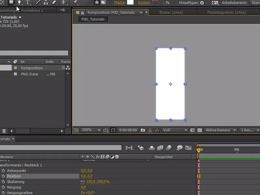Open the Kontur stroke color swatch

pos(155,2)
